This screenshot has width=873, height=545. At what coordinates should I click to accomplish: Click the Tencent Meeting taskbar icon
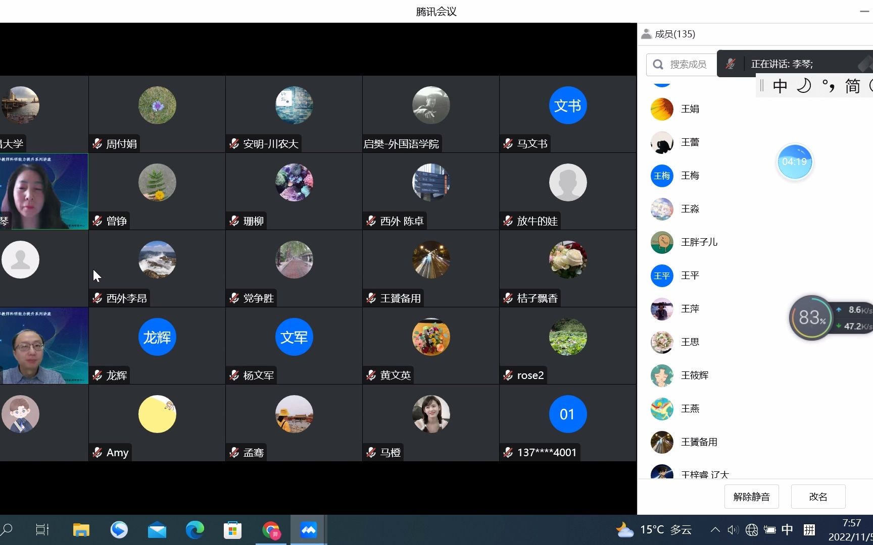point(308,530)
